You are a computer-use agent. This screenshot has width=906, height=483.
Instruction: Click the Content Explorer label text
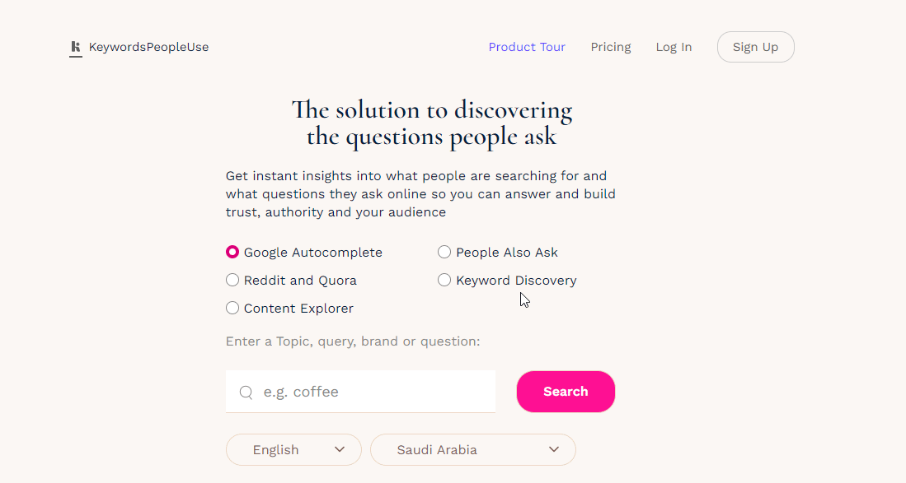[x=298, y=309]
